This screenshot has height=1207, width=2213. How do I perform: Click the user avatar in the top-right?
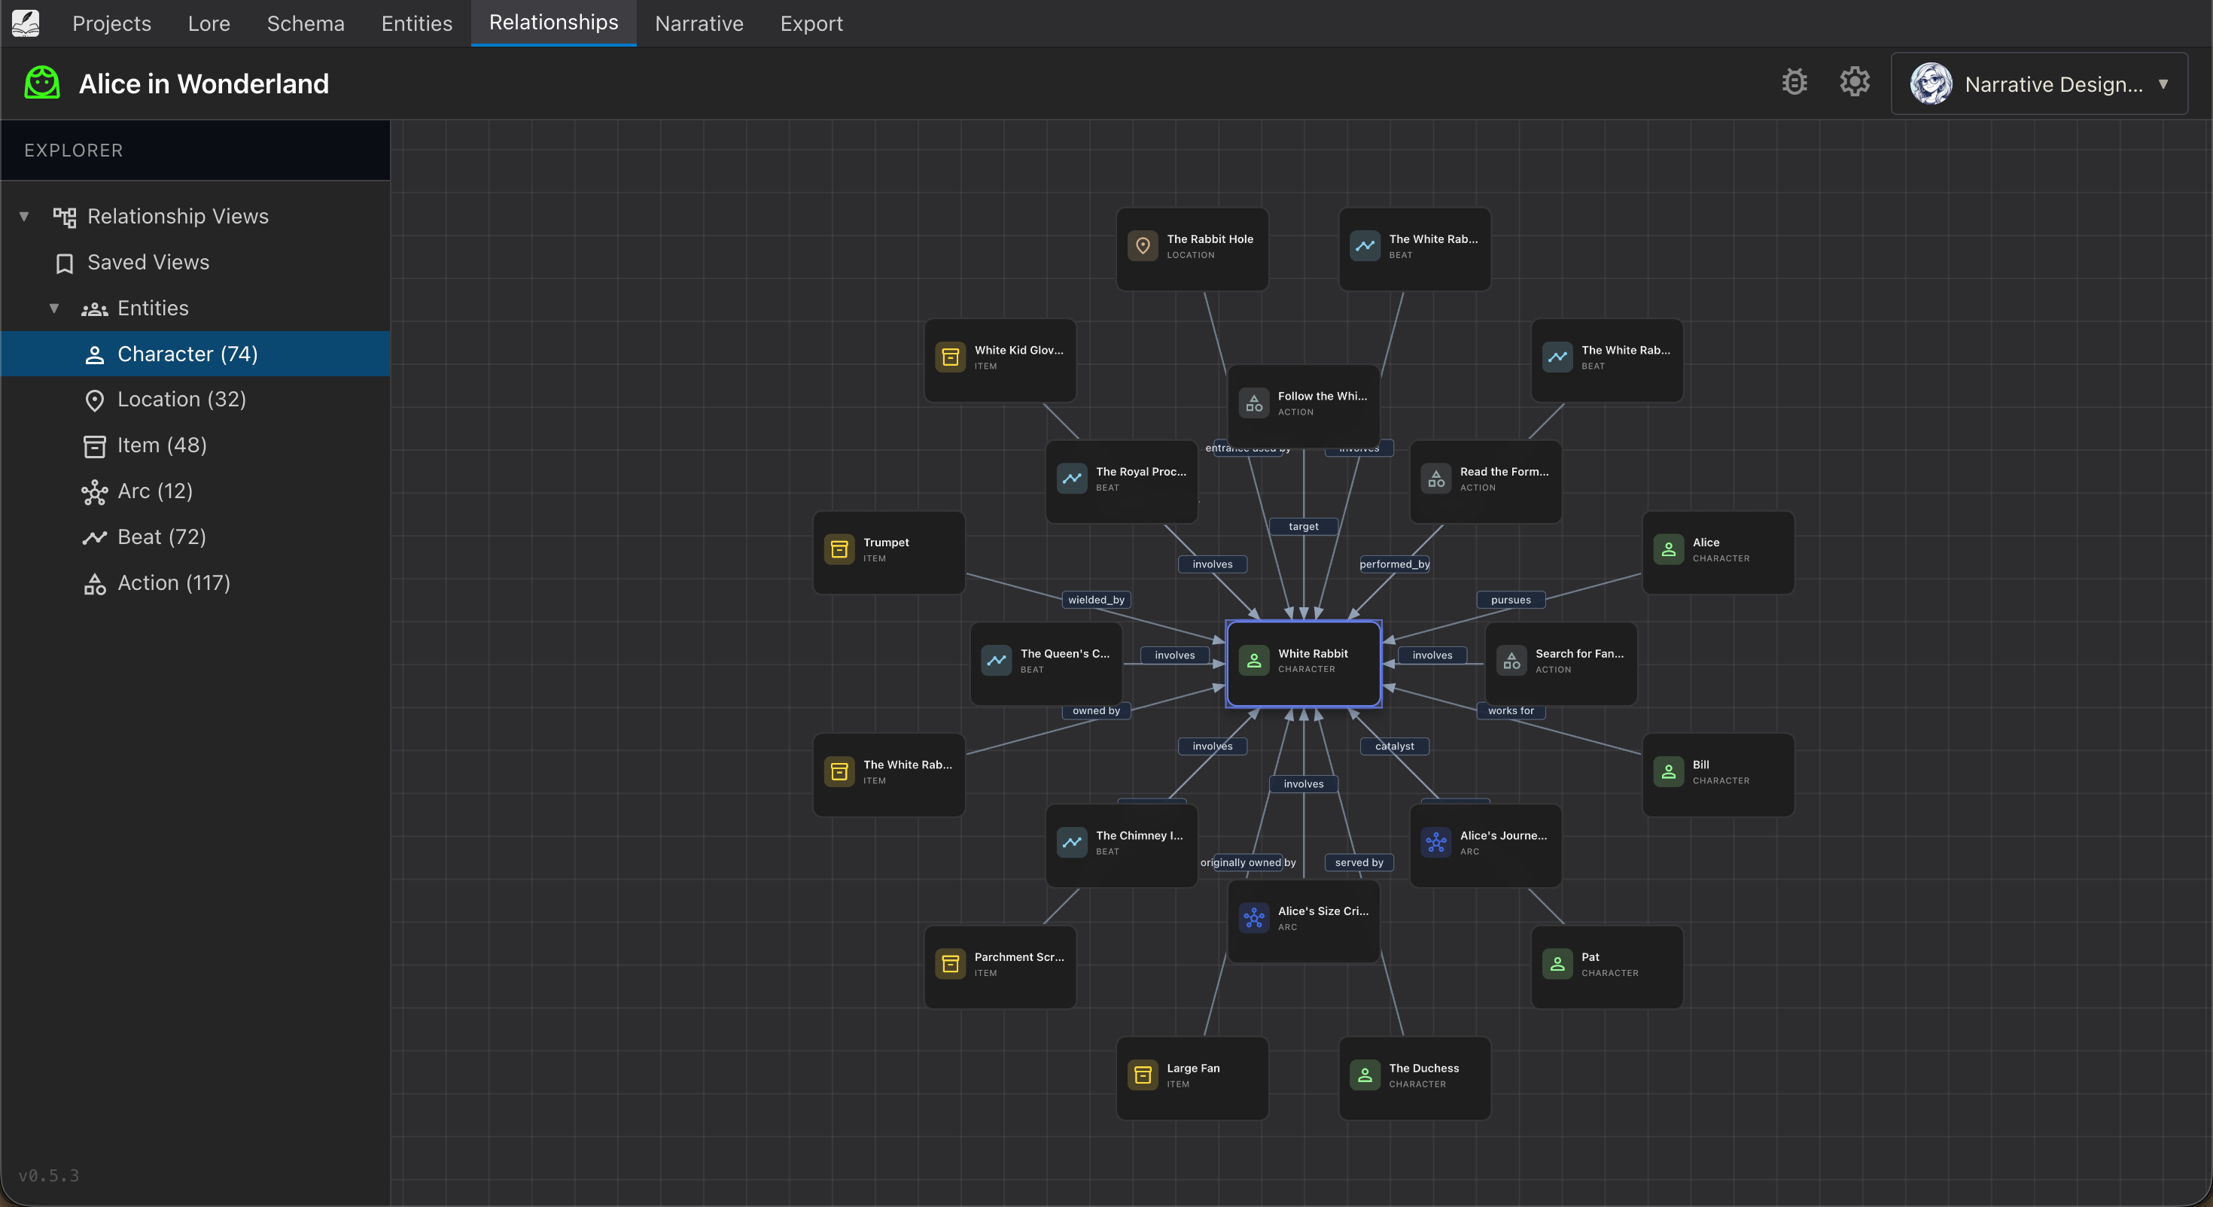tap(1931, 84)
